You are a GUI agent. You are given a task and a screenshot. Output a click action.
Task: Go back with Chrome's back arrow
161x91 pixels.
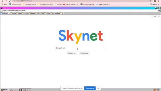point(2,1)
